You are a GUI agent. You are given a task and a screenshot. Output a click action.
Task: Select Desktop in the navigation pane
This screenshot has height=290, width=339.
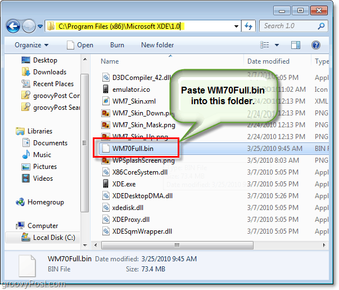click(x=45, y=60)
